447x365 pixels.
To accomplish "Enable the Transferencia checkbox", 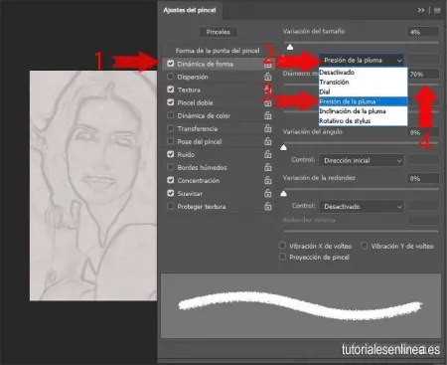I will click(x=171, y=128).
